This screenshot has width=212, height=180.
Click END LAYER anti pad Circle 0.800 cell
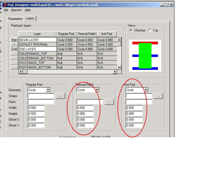pos(107,49)
